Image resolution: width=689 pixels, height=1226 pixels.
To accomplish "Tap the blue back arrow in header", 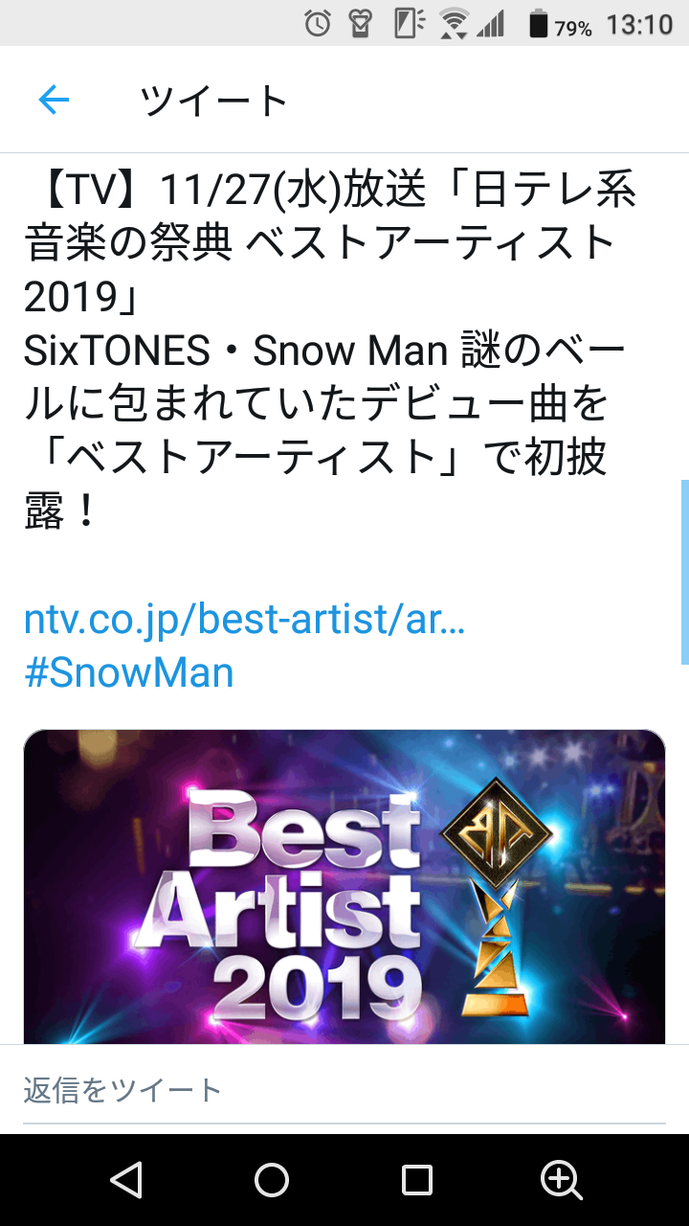I will pos(54,100).
